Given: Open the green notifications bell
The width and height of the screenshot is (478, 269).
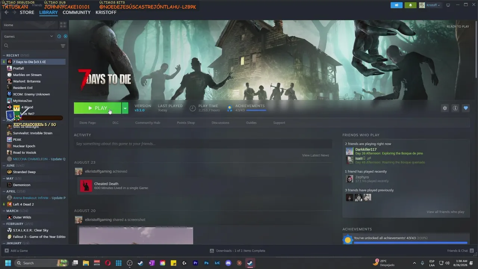Looking at the screenshot, I should click(x=410, y=5).
